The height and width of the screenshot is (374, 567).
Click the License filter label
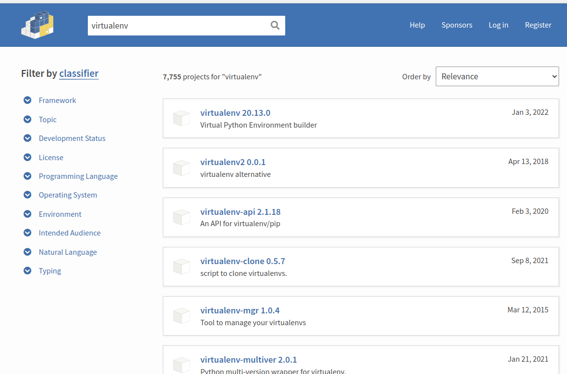coord(51,157)
